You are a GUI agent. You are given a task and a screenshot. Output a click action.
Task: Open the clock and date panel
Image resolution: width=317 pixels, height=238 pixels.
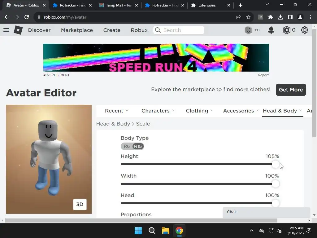click(x=295, y=231)
